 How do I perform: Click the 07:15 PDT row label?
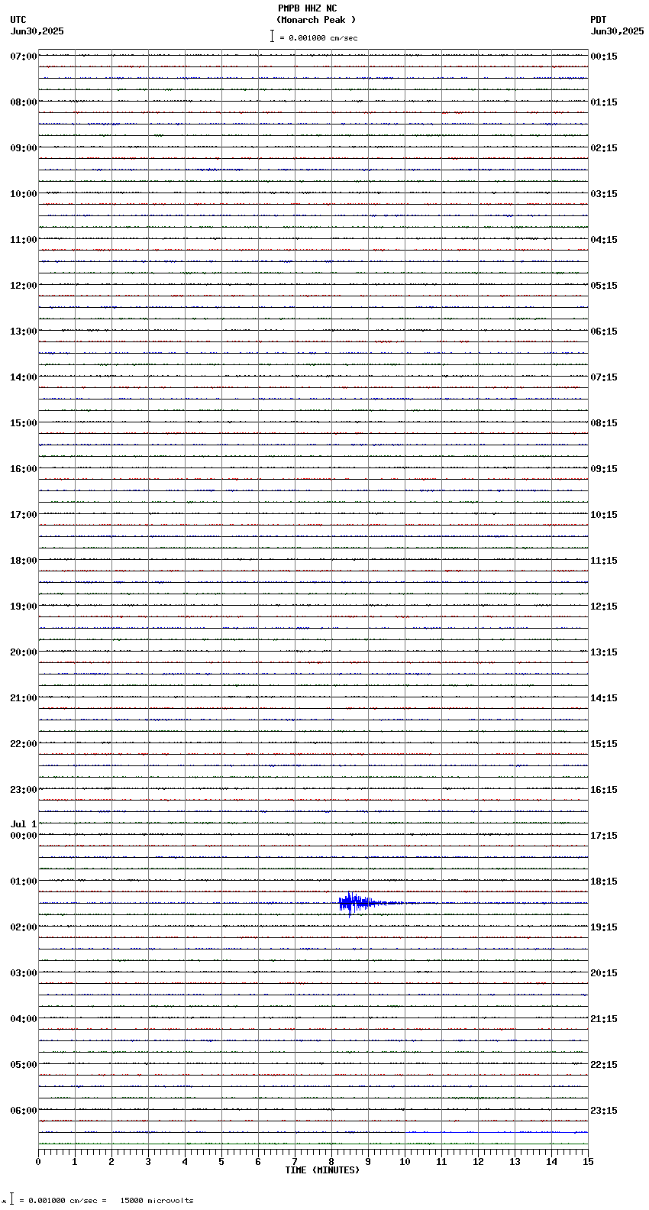pos(604,377)
